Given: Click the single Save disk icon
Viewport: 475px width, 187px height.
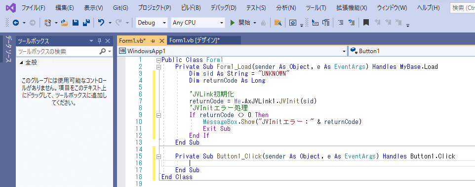Looking at the screenshot, I should 76,23.
